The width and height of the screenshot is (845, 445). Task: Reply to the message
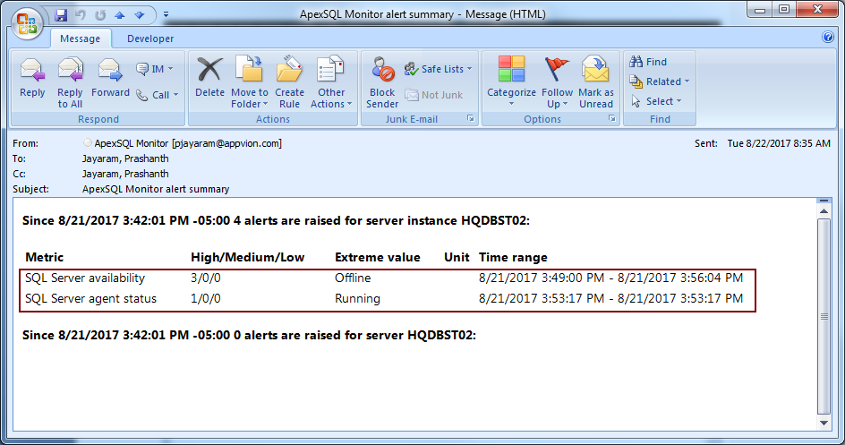(x=32, y=81)
